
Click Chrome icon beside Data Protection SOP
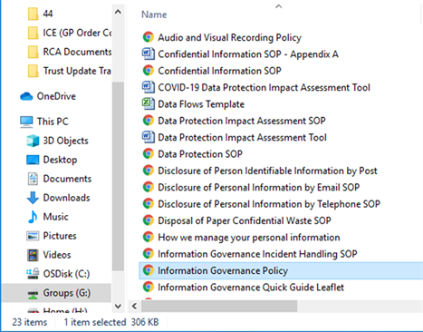pyautogui.click(x=149, y=153)
